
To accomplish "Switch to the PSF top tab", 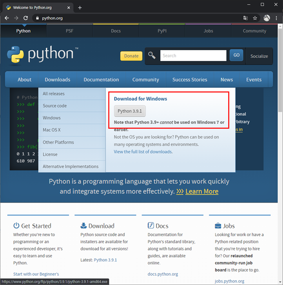I will coord(69,31).
